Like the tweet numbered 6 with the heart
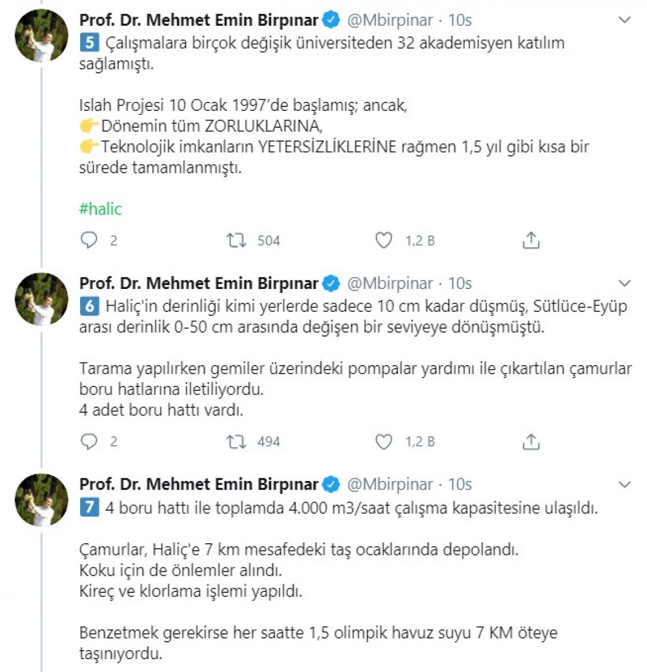The width and height of the screenshot is (647, 672). [384, 441]
